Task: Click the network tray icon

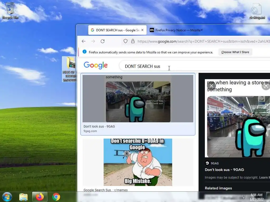Action: [243, 197]
